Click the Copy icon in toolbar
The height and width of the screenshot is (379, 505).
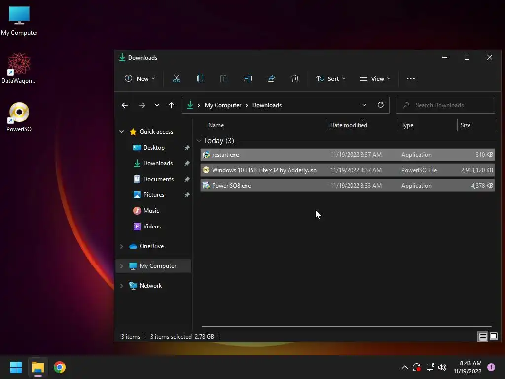coord(200,78)
